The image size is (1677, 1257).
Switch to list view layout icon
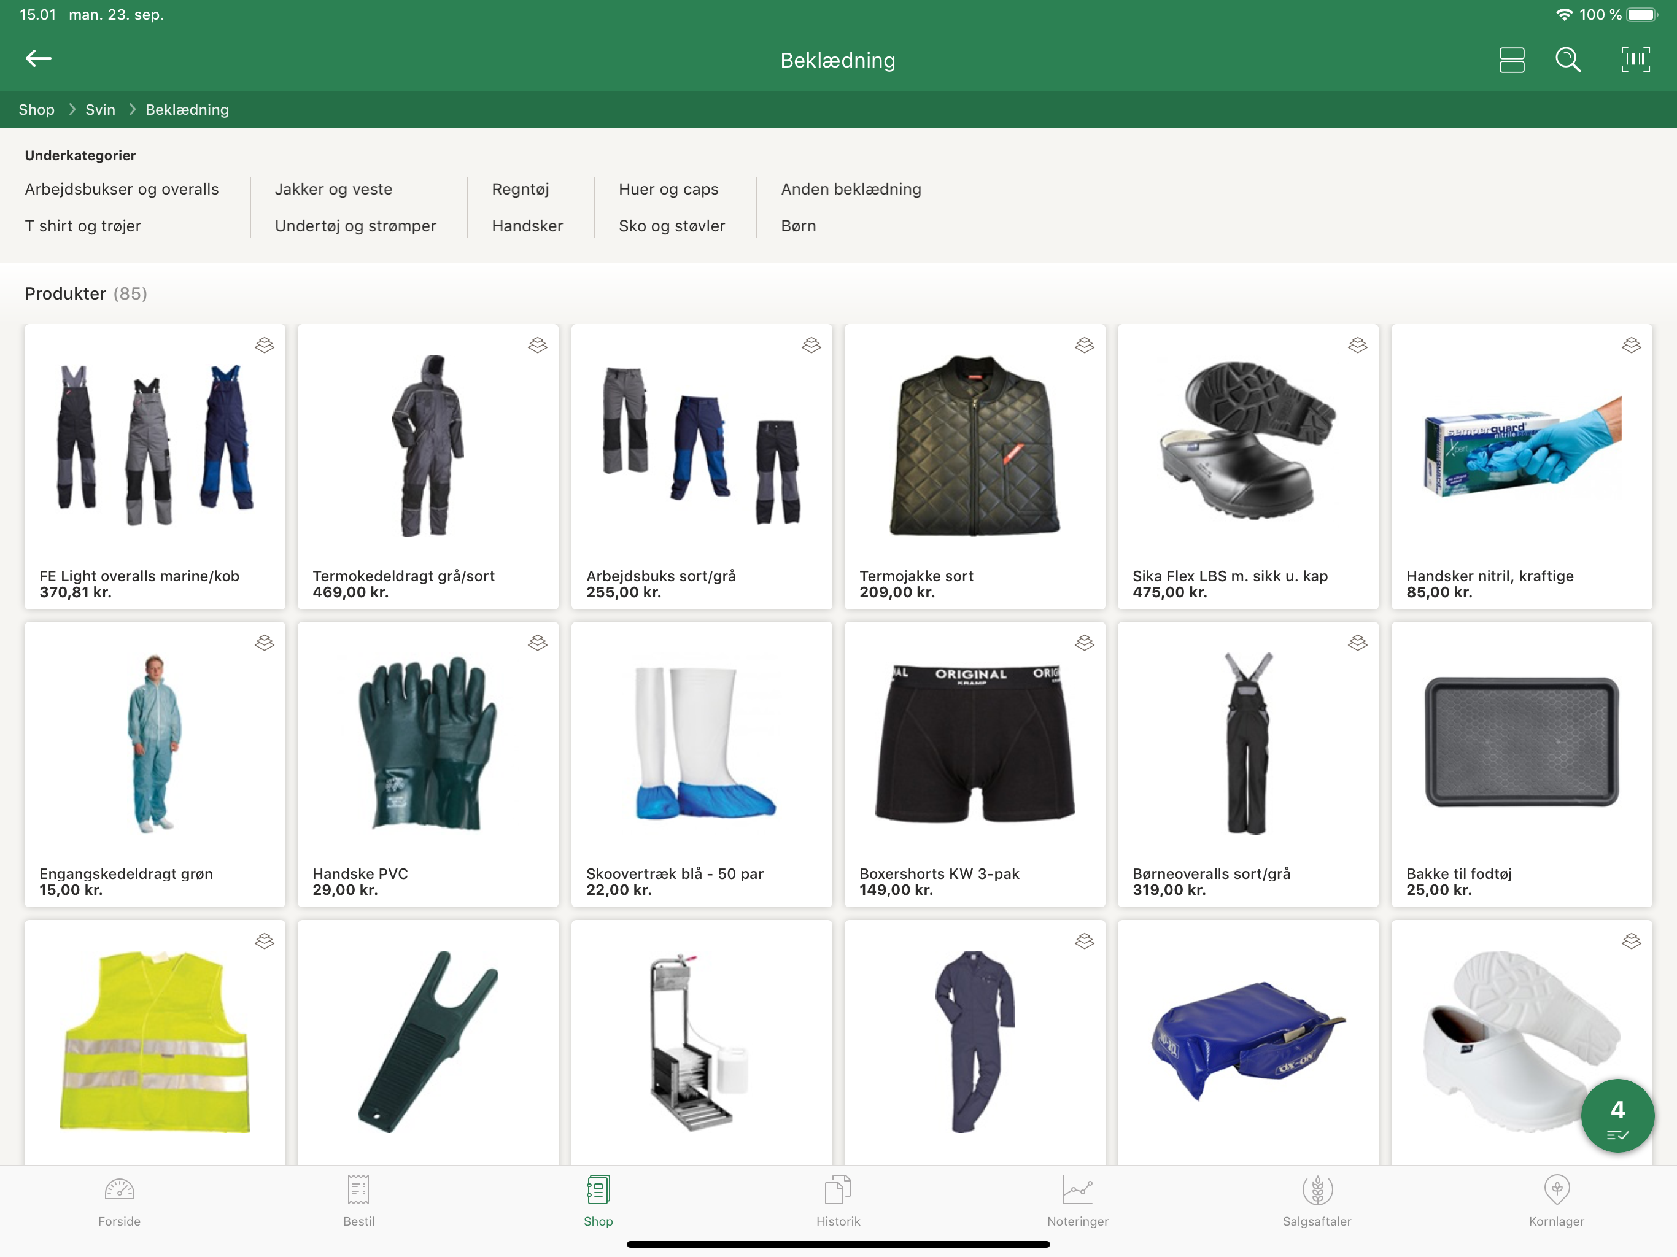pyautogui.click(x=1511, y=60)
